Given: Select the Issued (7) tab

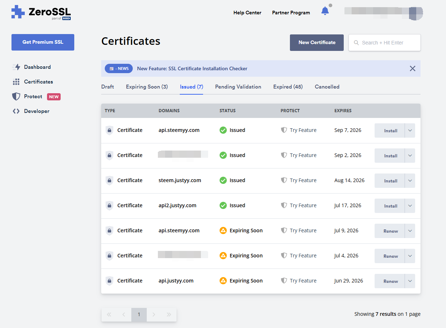Looking at the screenshot, I should [192, 87].
